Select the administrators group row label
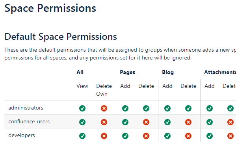 point(26,108)
